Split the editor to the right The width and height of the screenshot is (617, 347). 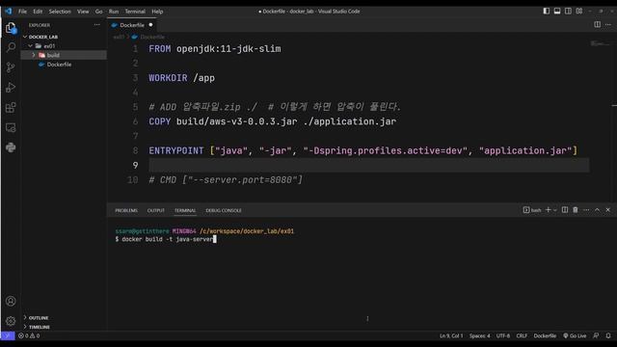(597, 24)
